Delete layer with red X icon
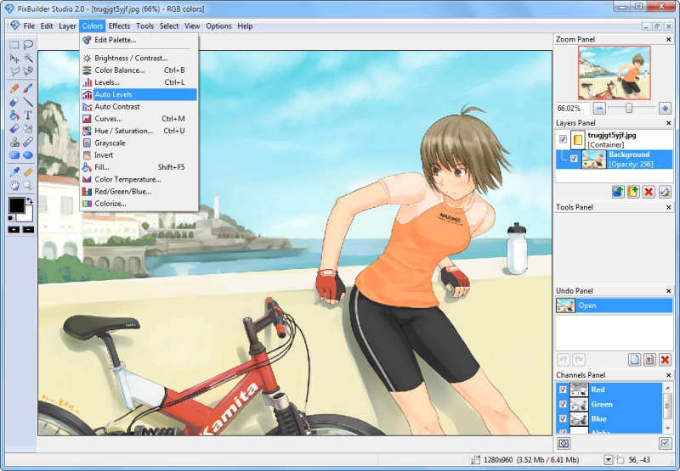The image size is (680, 471). click(649, 192)
